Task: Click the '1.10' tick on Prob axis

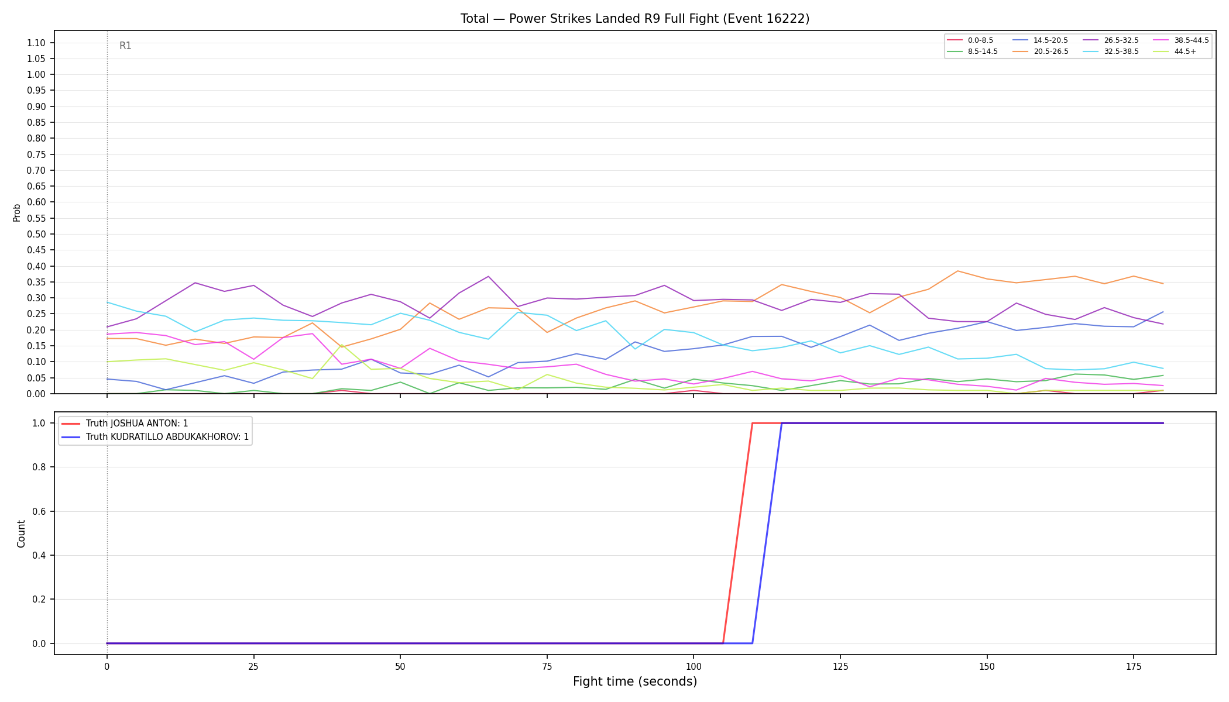Action: [36, 43]
